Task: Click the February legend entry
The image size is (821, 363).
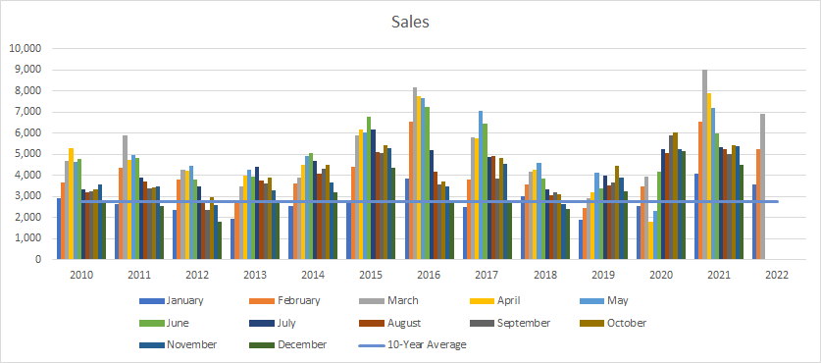Action: pyautogui.click(x=285, y=300)
